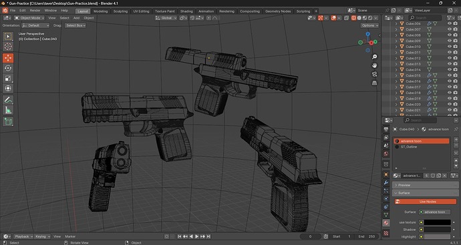Expand Cube.008 in the outliner
461x245 pixels.
[x=396, y=35]
